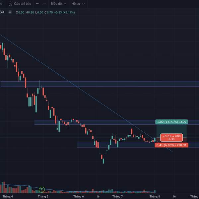Click the open value O6.50
199x199 pixels.
coord(20,13)
